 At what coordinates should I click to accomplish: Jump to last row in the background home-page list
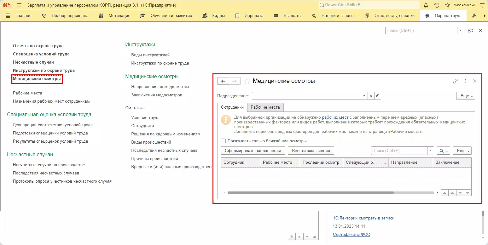click(x=315, y=237)
